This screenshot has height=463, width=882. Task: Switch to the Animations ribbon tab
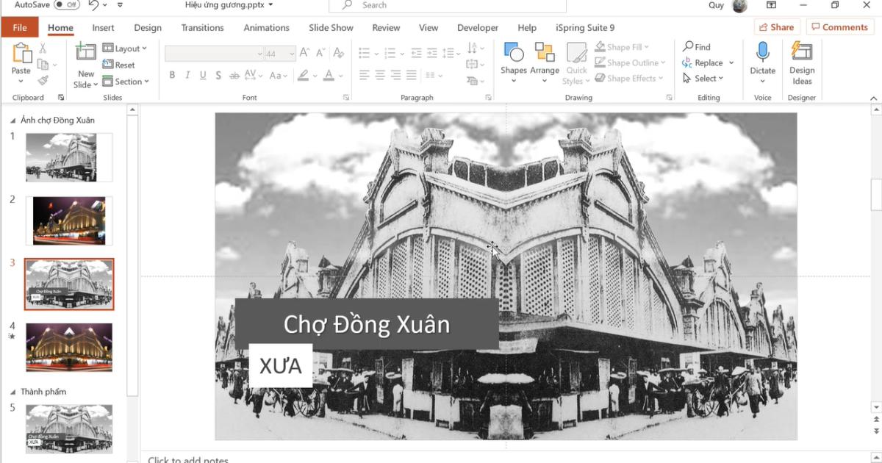coord(266,27)
